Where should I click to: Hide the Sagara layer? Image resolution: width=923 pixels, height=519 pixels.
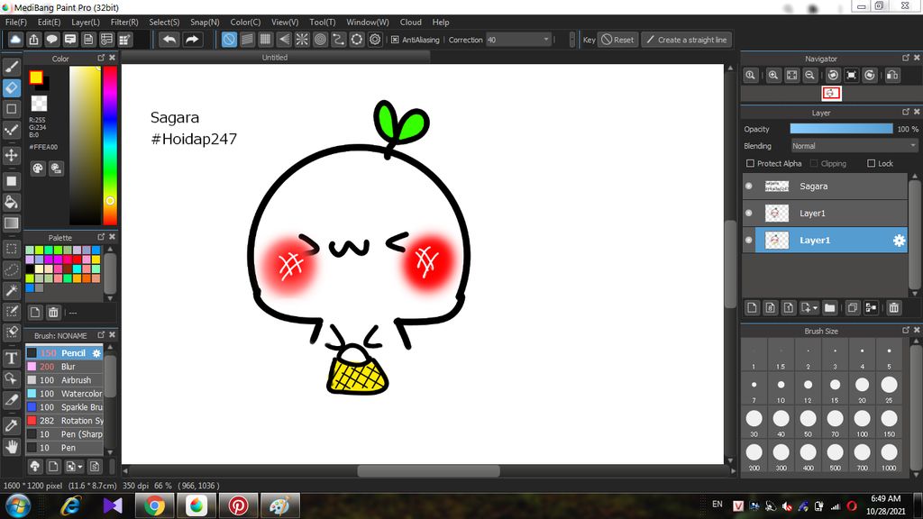[x=749, y=186]
